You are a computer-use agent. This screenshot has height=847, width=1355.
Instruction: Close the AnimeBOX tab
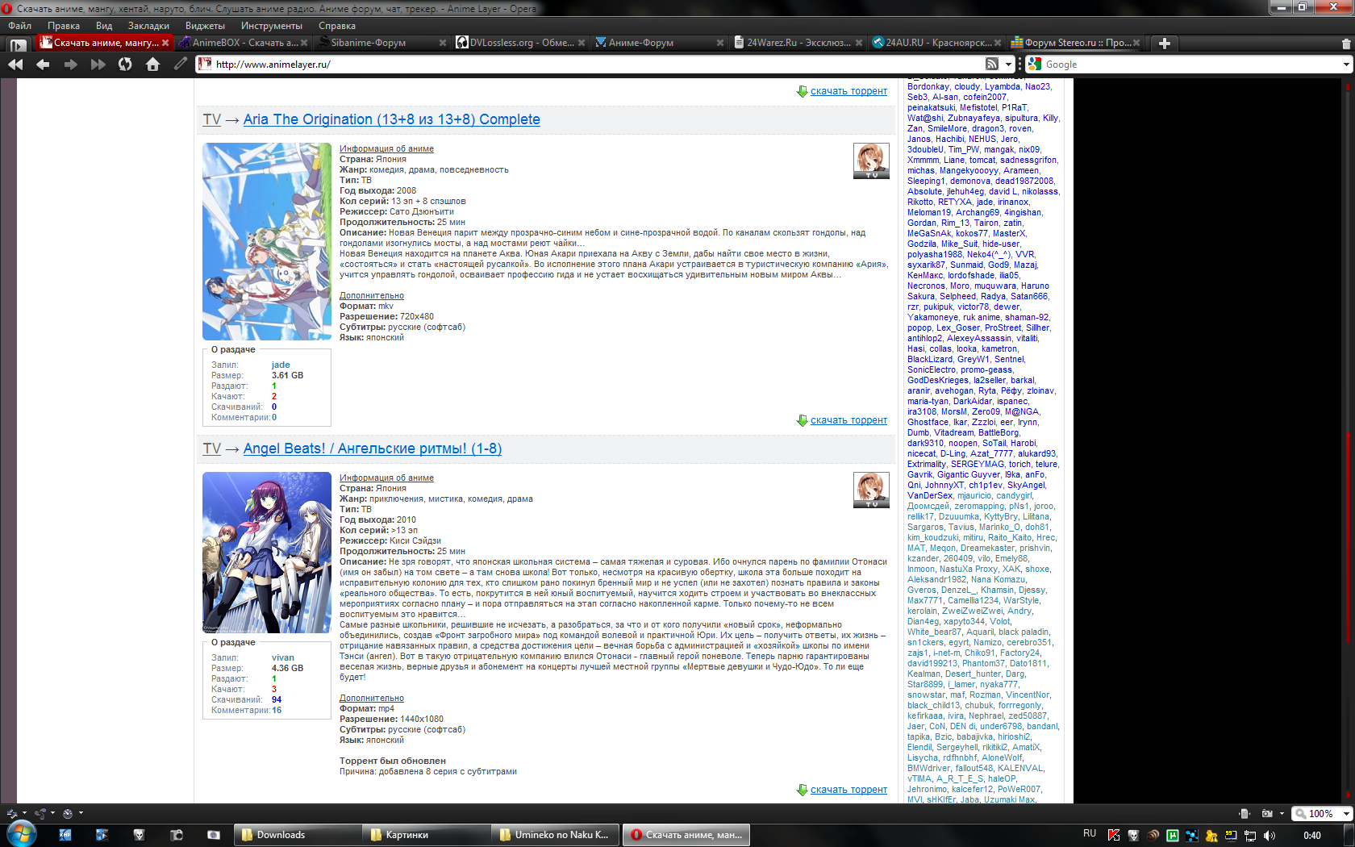[304, 43]
